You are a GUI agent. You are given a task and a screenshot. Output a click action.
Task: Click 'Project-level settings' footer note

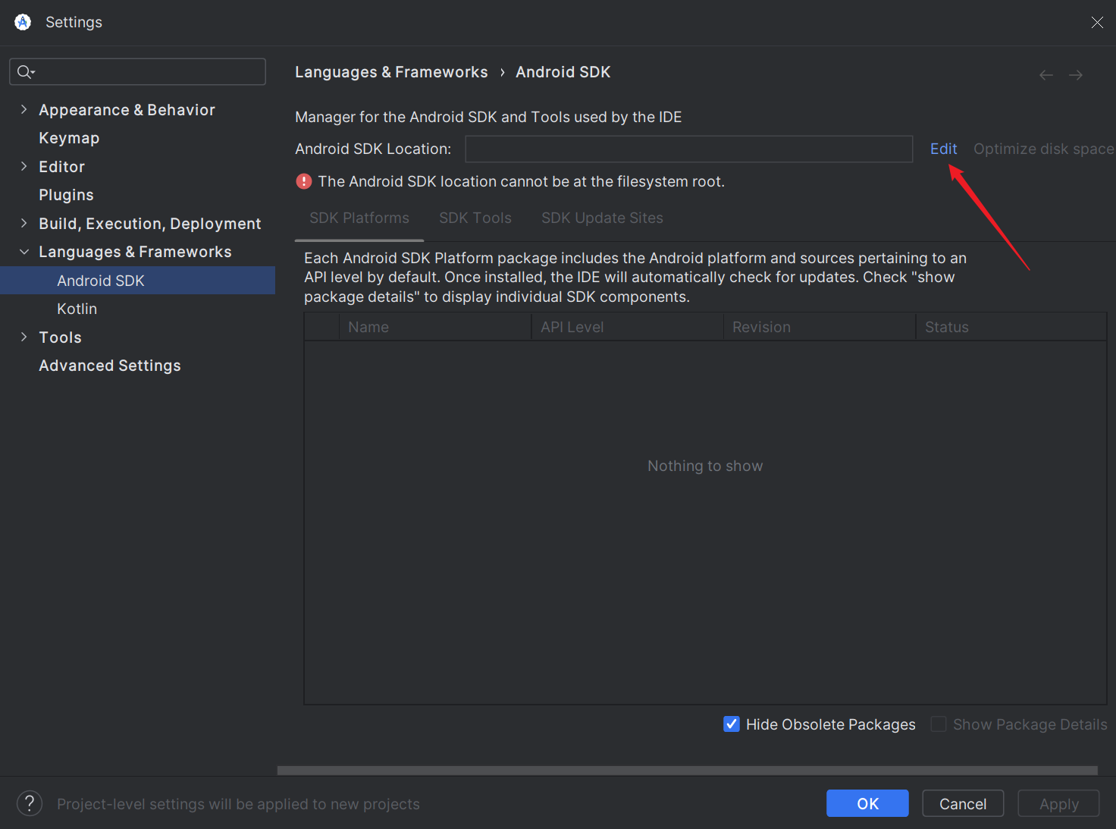238,804
